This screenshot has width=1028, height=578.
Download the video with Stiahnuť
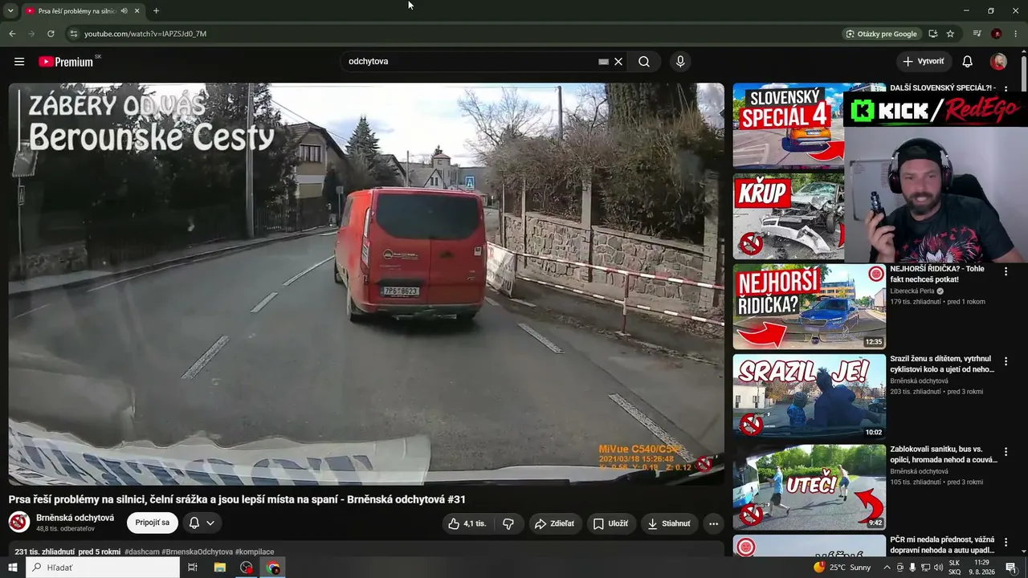tap(669, 523)
